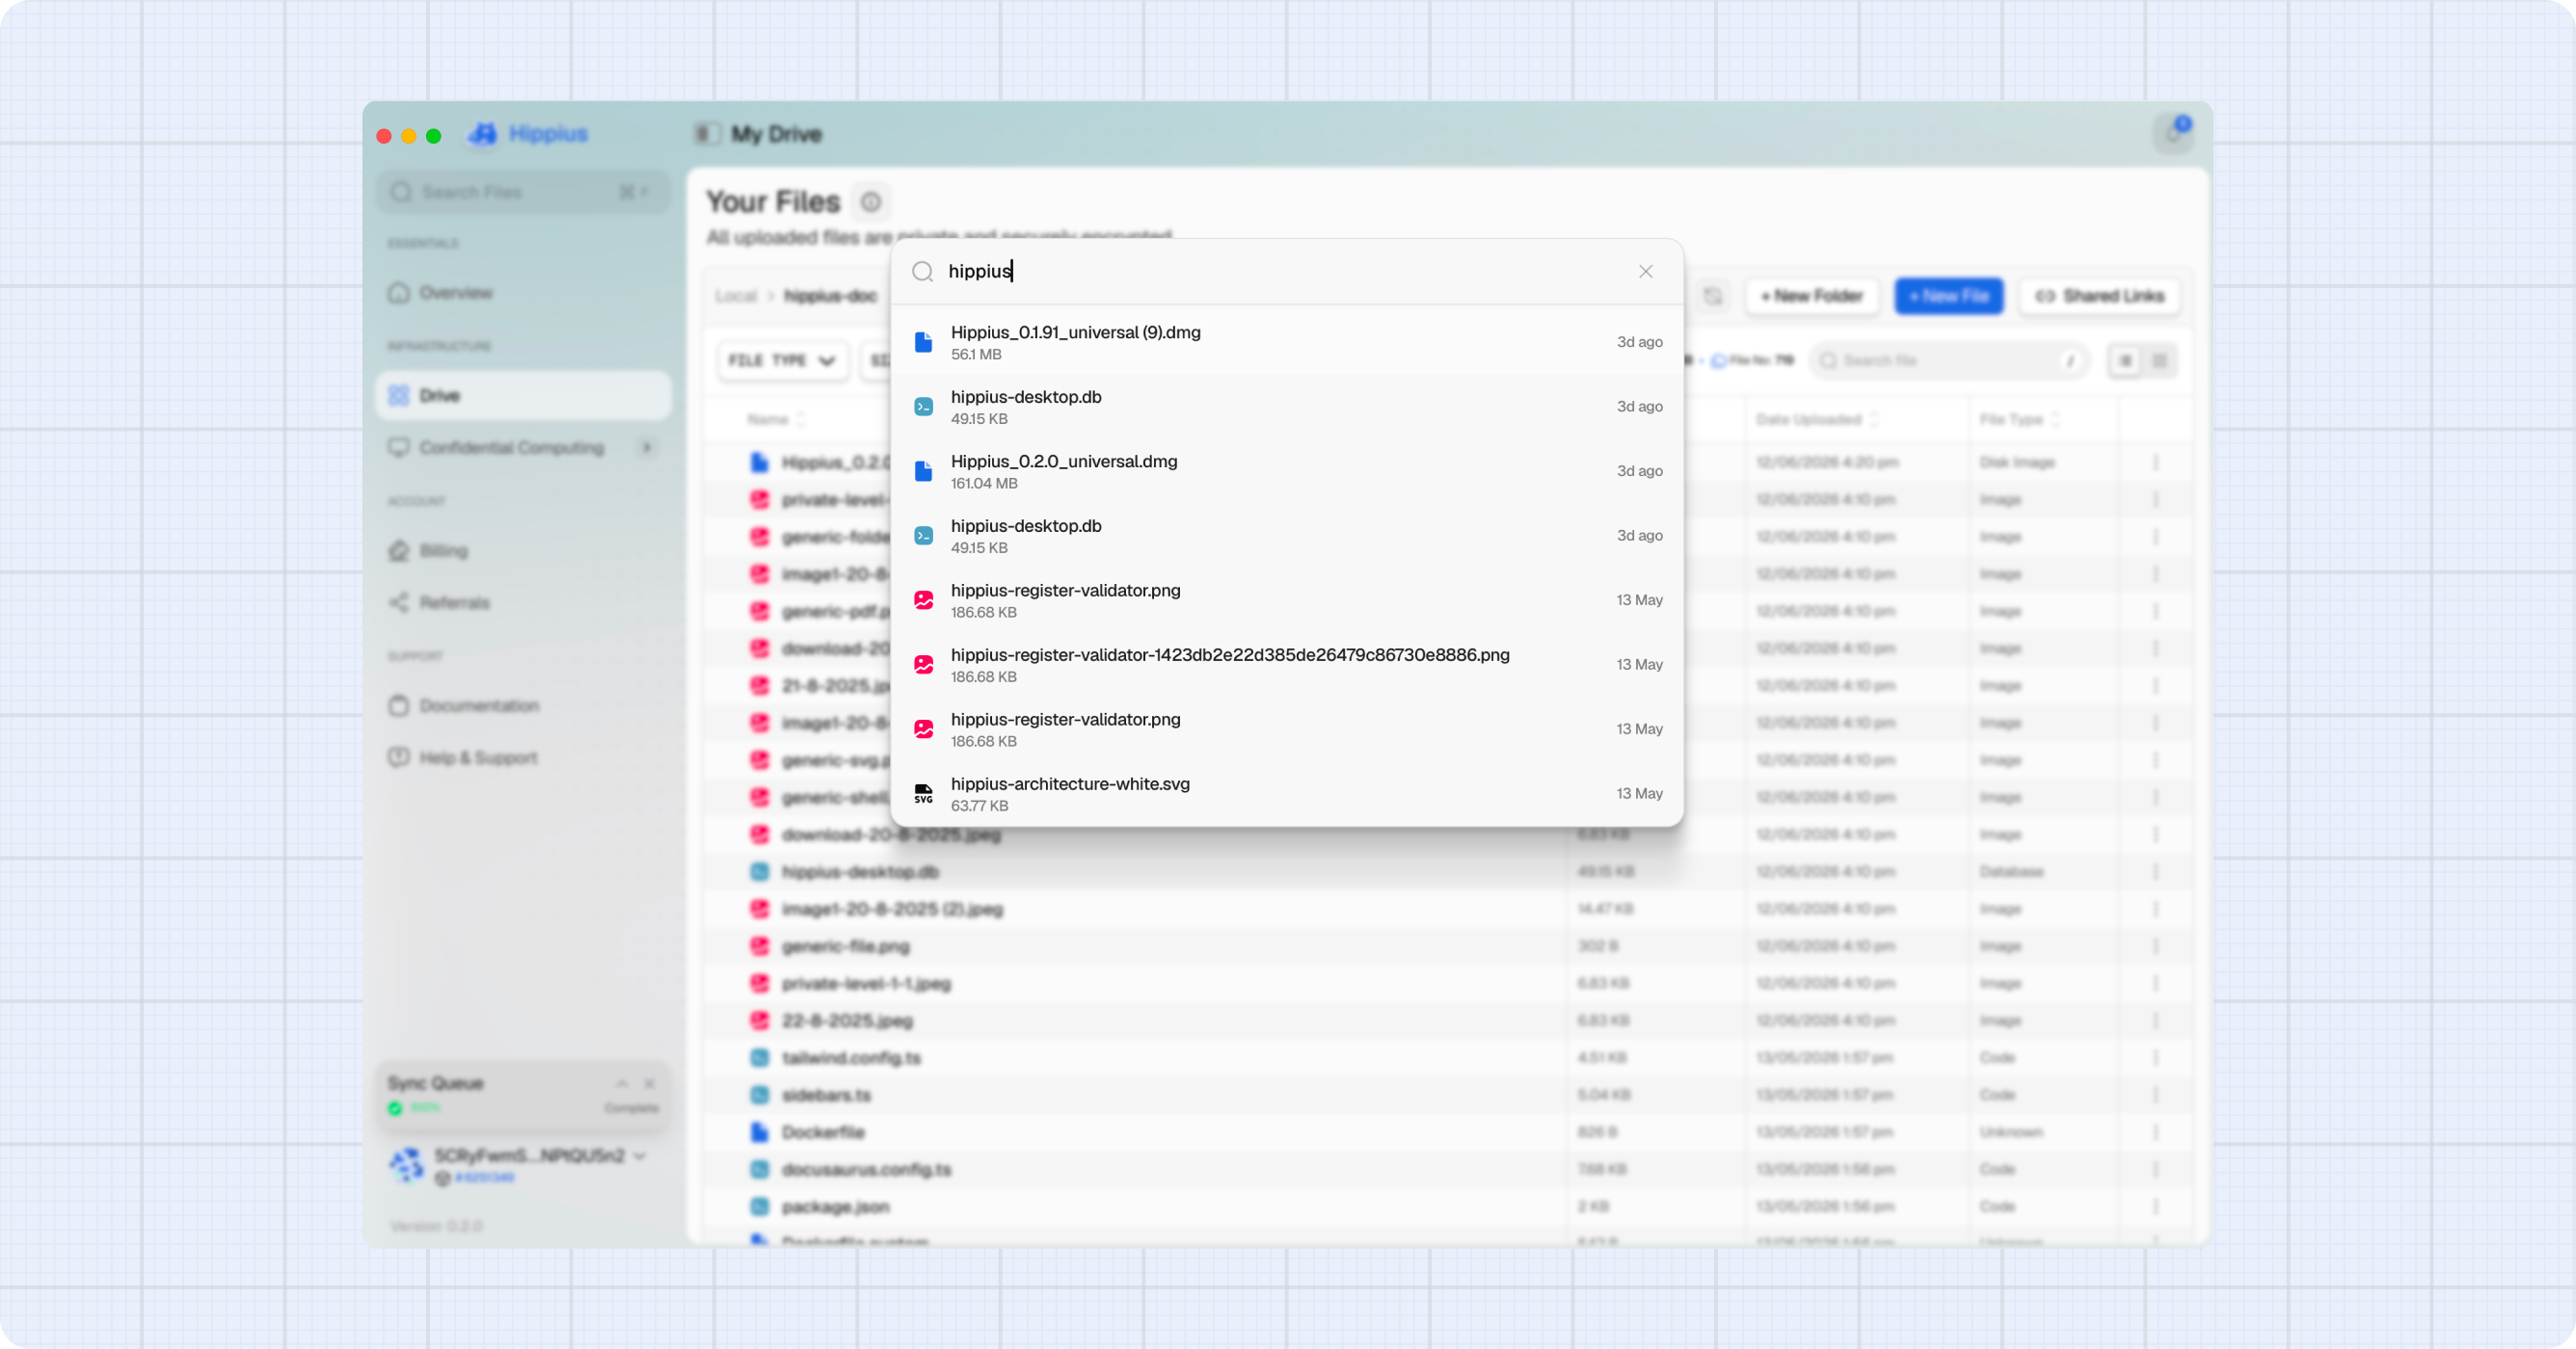
Task: Open background row 22-8-2025.jpeg
Action: (1448, 1021)
